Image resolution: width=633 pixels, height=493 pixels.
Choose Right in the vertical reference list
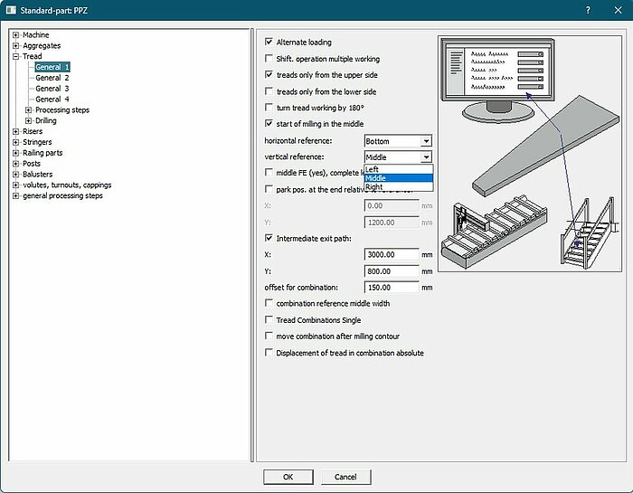pos(399,187)
